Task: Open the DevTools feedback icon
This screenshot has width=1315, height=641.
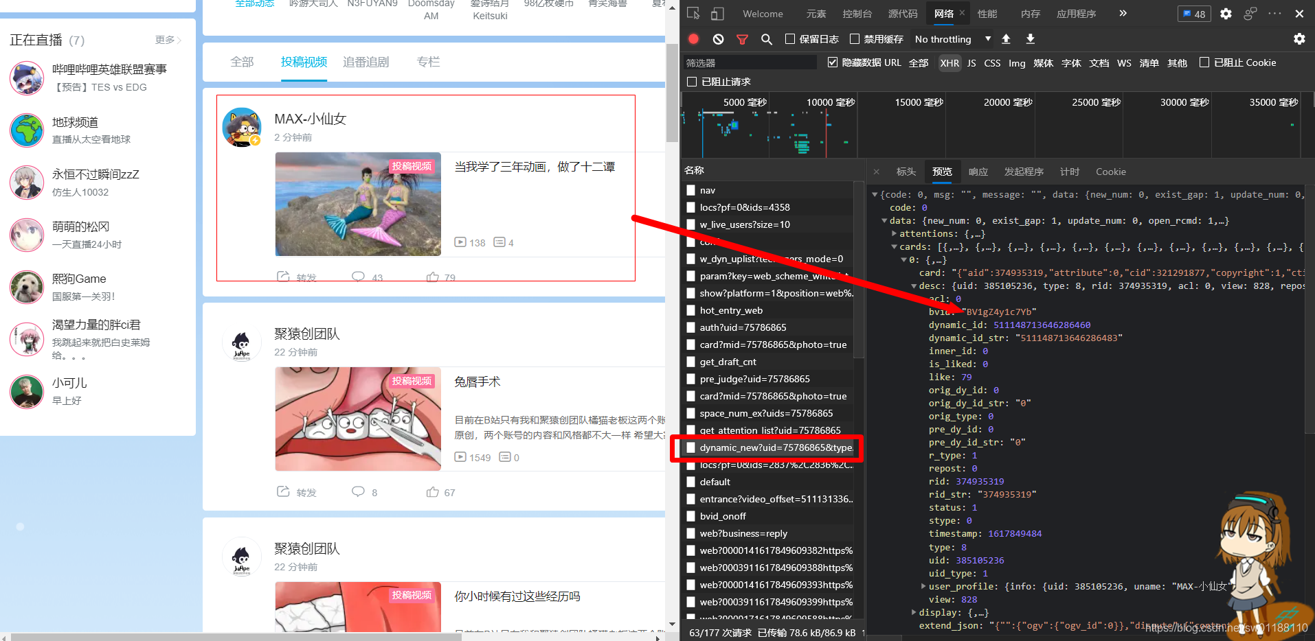Action: [1250, 13]
